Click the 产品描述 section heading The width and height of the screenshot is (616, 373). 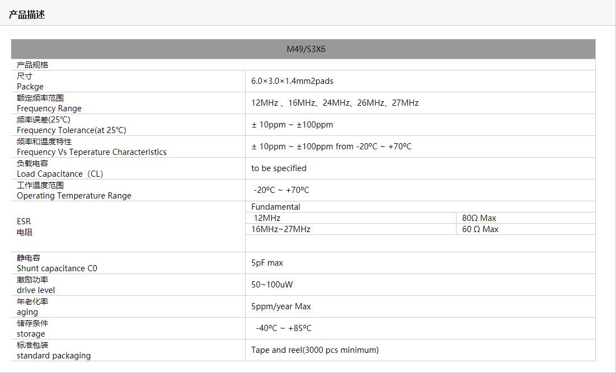27,15
